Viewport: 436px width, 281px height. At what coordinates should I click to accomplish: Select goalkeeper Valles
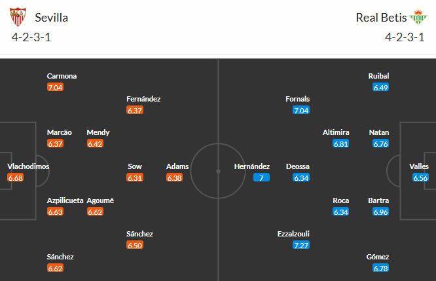(x=419, y=166)
